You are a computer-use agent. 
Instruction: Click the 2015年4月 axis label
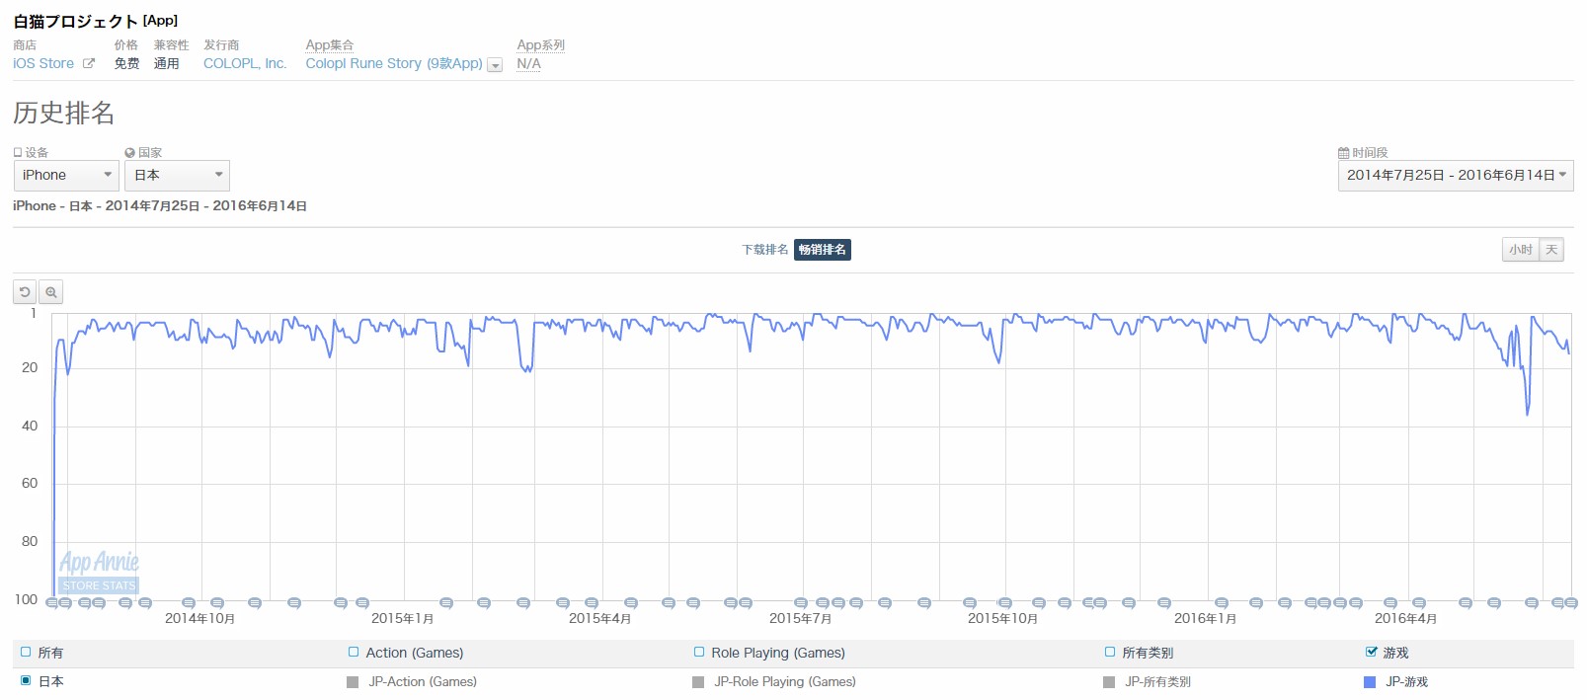599,619
